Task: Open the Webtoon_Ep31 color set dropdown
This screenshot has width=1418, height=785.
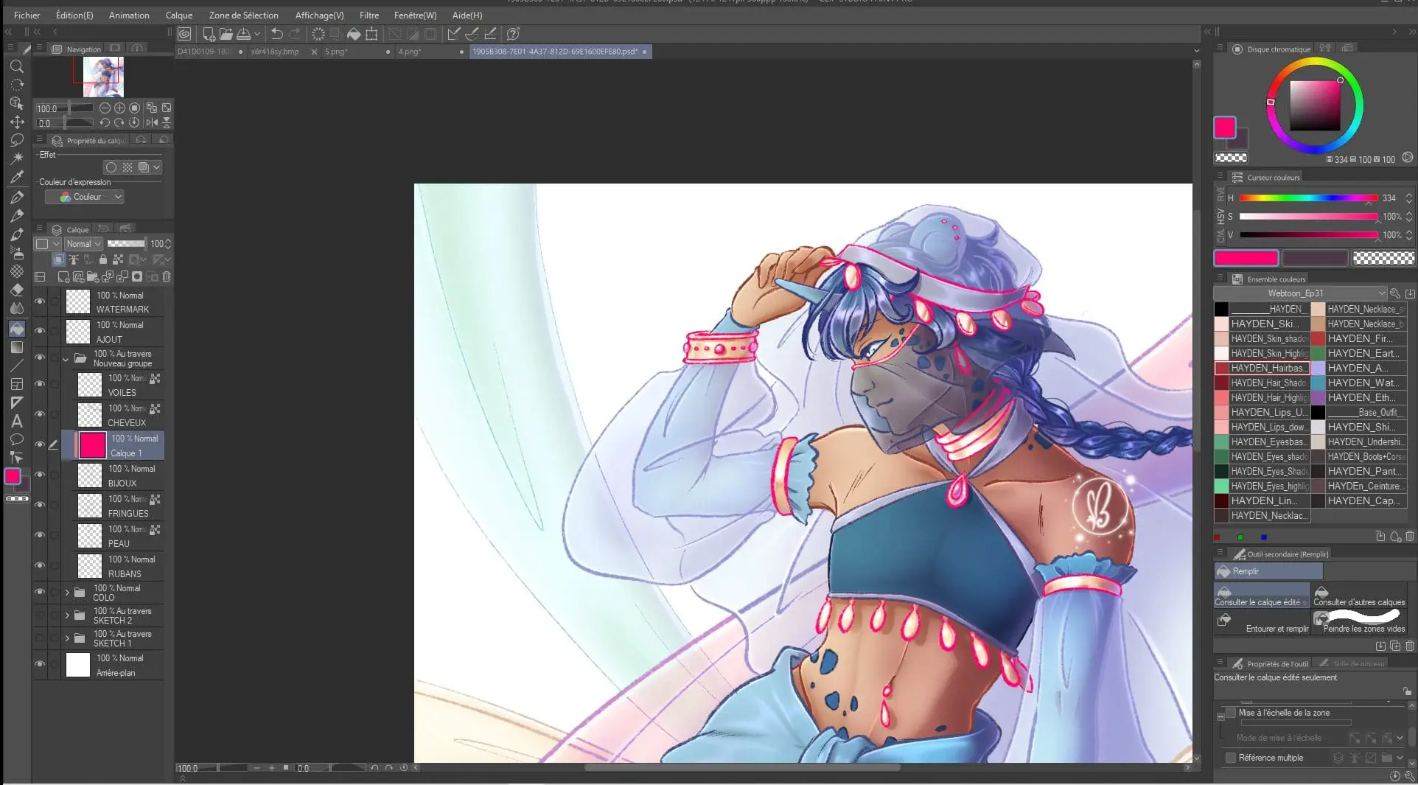Action: tap(1301, 293)
